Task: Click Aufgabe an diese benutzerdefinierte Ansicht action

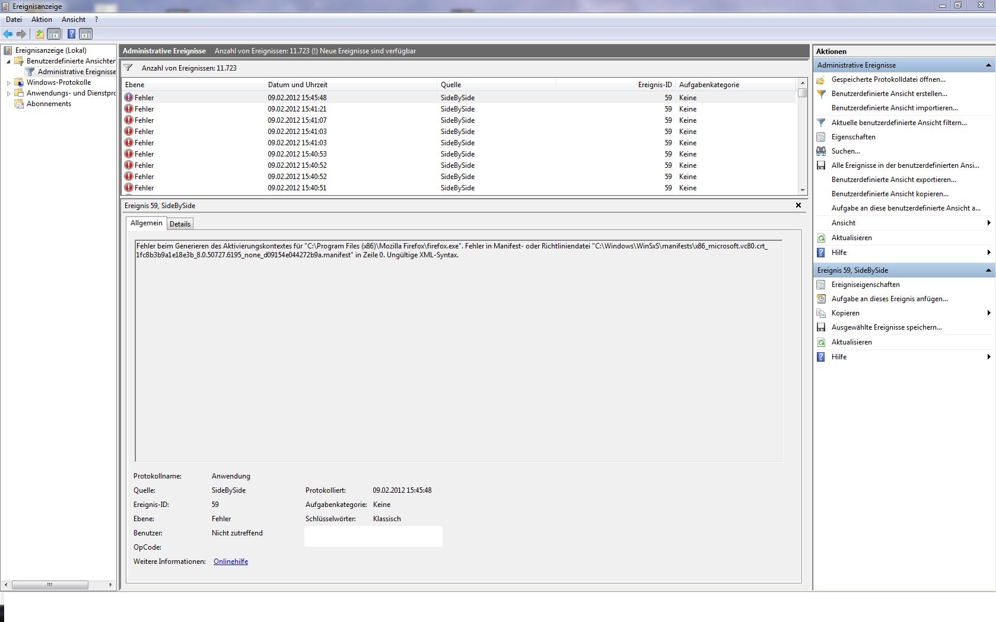Action: click(906, 208)
